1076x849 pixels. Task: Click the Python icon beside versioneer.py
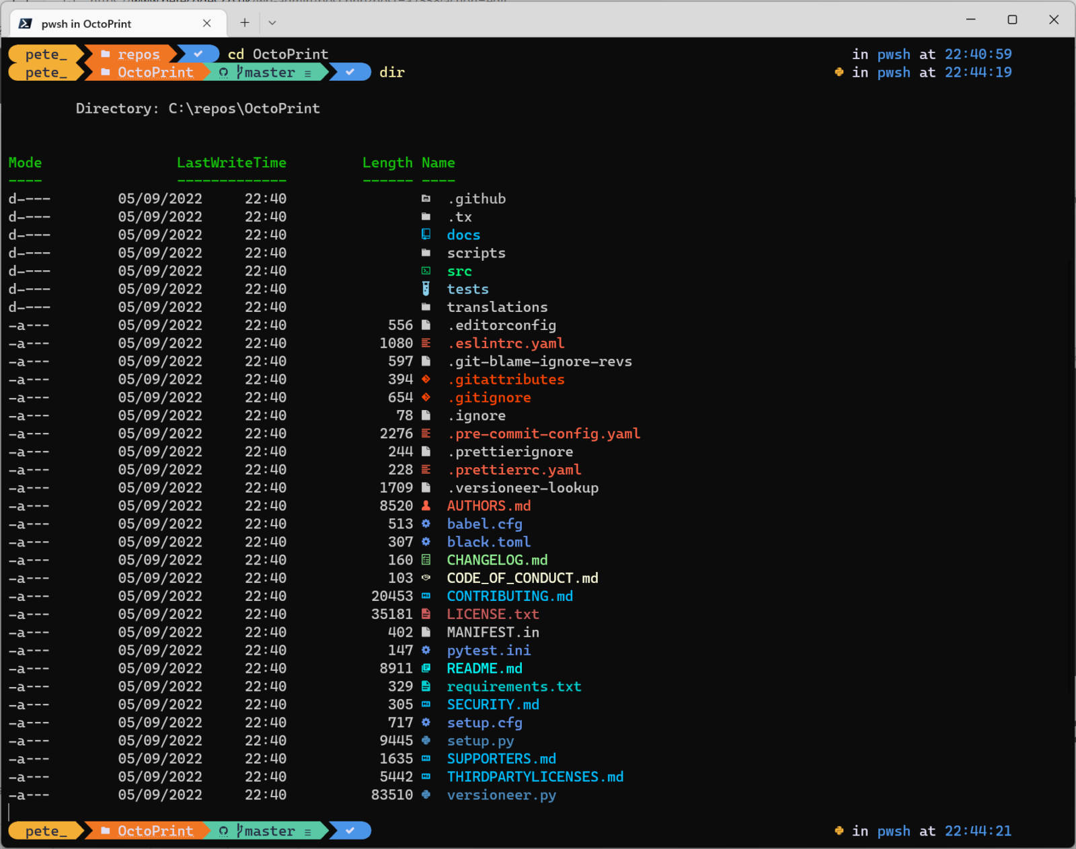pyautogui.click(x=426, y=795)
